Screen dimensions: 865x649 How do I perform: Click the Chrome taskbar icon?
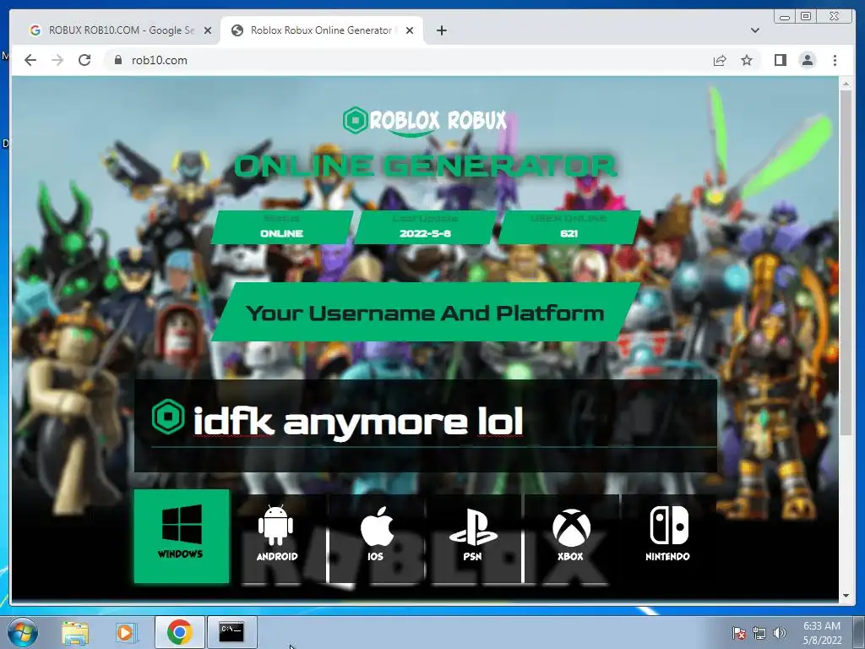click(179, 632)
